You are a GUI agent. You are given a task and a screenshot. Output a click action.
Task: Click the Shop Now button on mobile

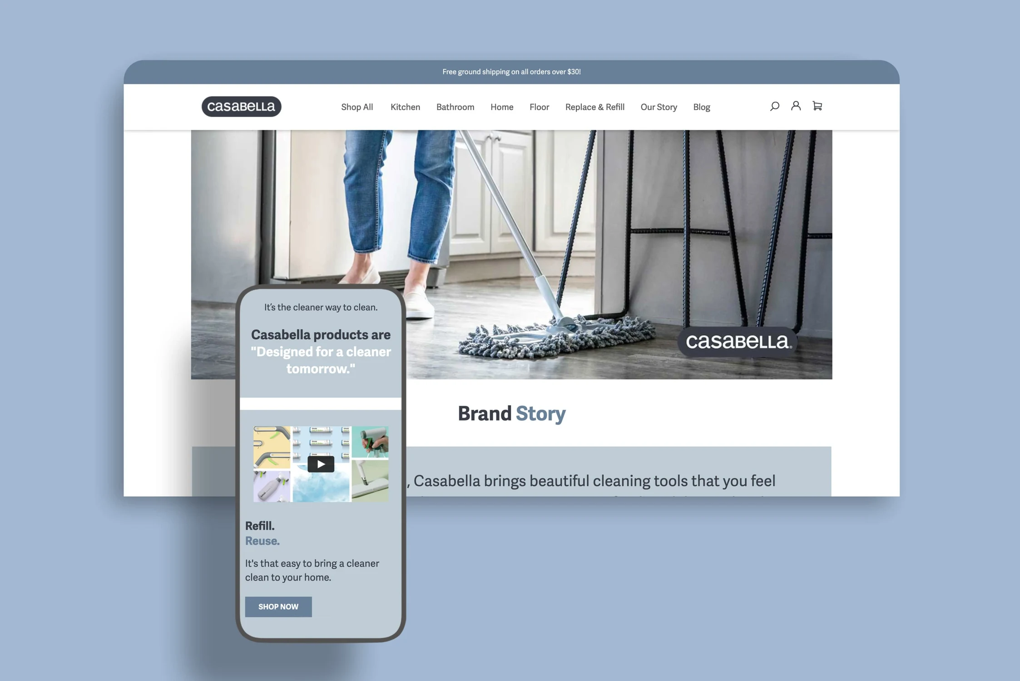click(x=278, y=607)
